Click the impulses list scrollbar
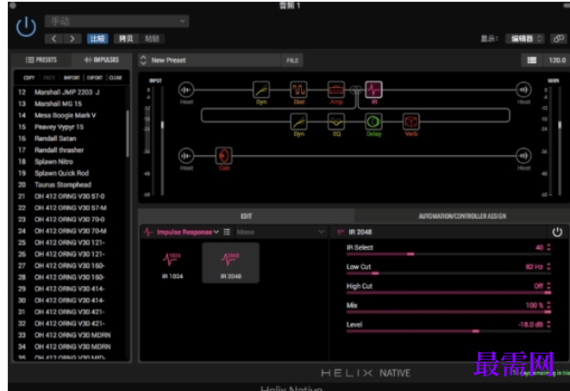570x391 pixels. (128, 133)
